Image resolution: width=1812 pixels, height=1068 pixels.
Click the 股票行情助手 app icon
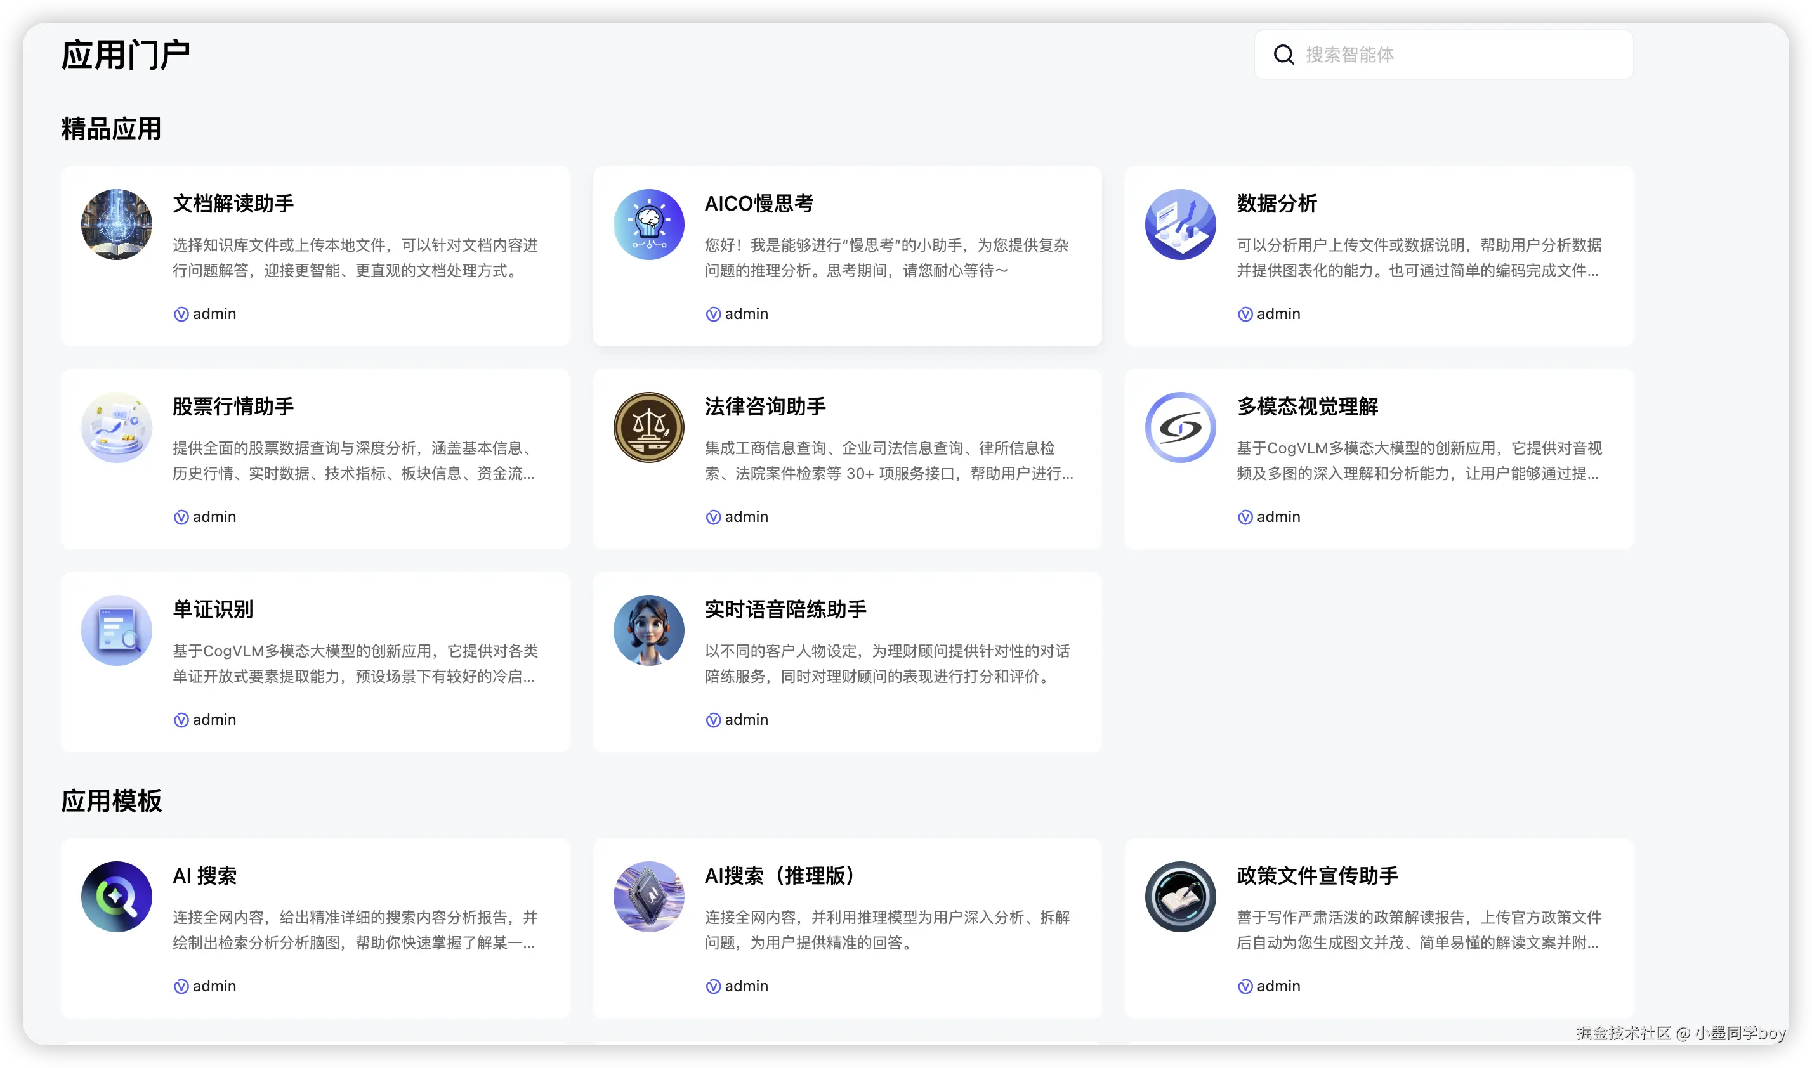[x=117, y=427]
